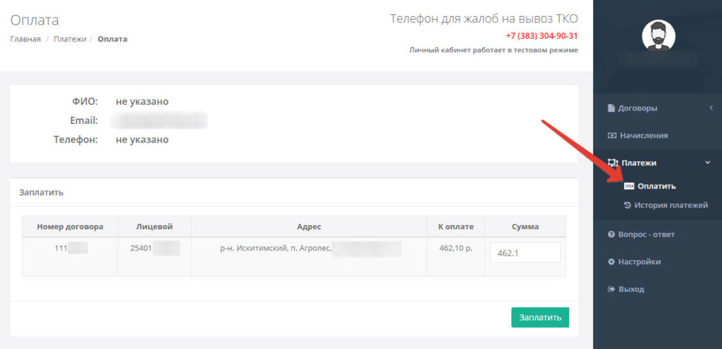The width and height of the screenshot is (722, 349).
Task: Click the Платежи monitor icon
Action: click(612, 163)
